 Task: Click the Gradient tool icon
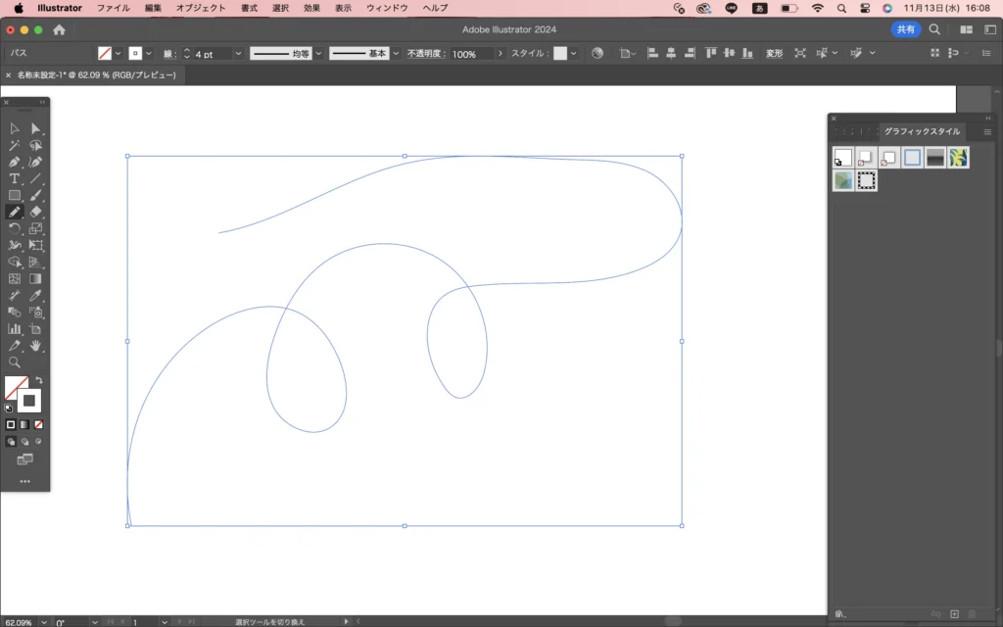point(36,278)
